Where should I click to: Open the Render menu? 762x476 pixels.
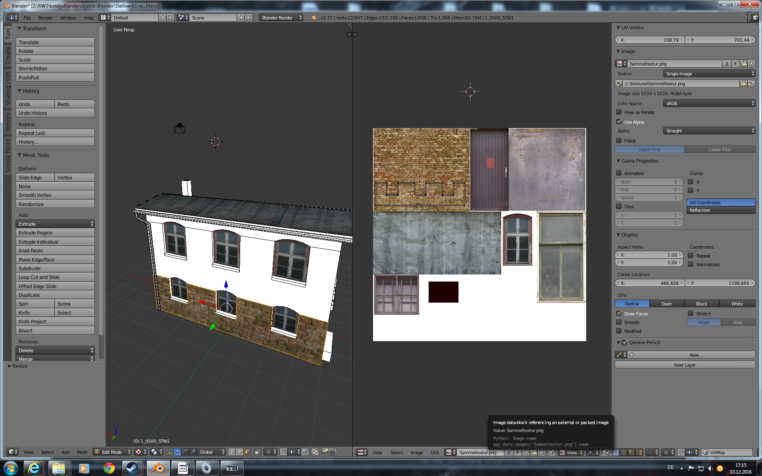pos(45,18)
